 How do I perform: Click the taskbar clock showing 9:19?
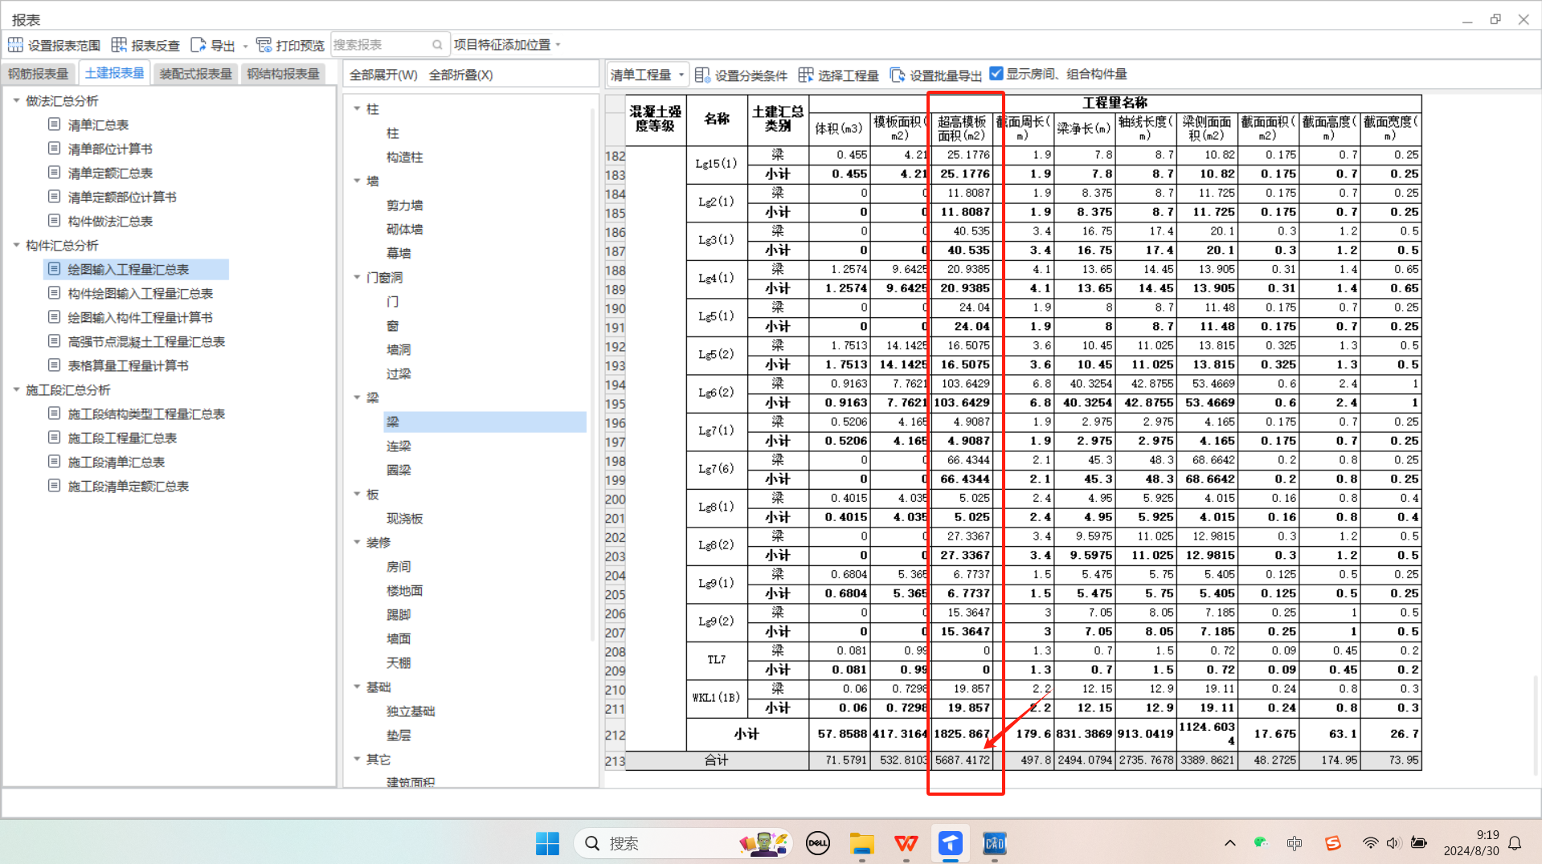pos(1470,843)
